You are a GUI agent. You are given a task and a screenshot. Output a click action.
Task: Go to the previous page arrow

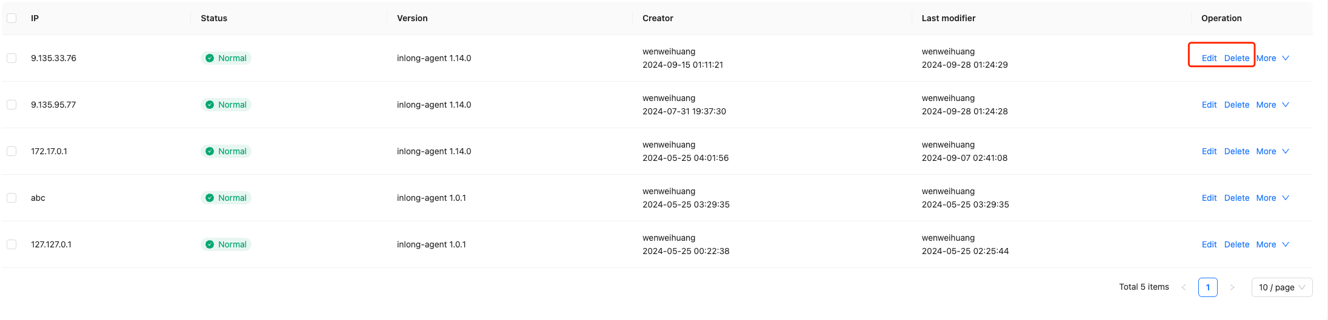click(x=1184, y=287)
